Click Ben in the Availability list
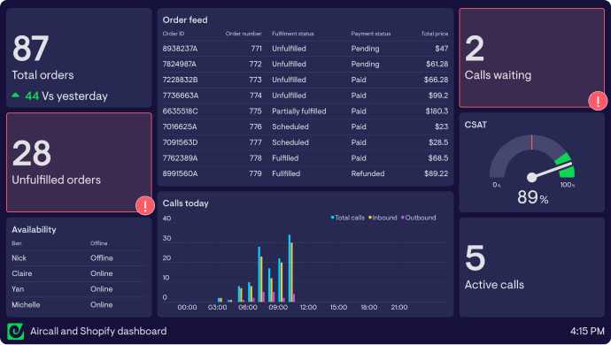 [x=16, y=243]
